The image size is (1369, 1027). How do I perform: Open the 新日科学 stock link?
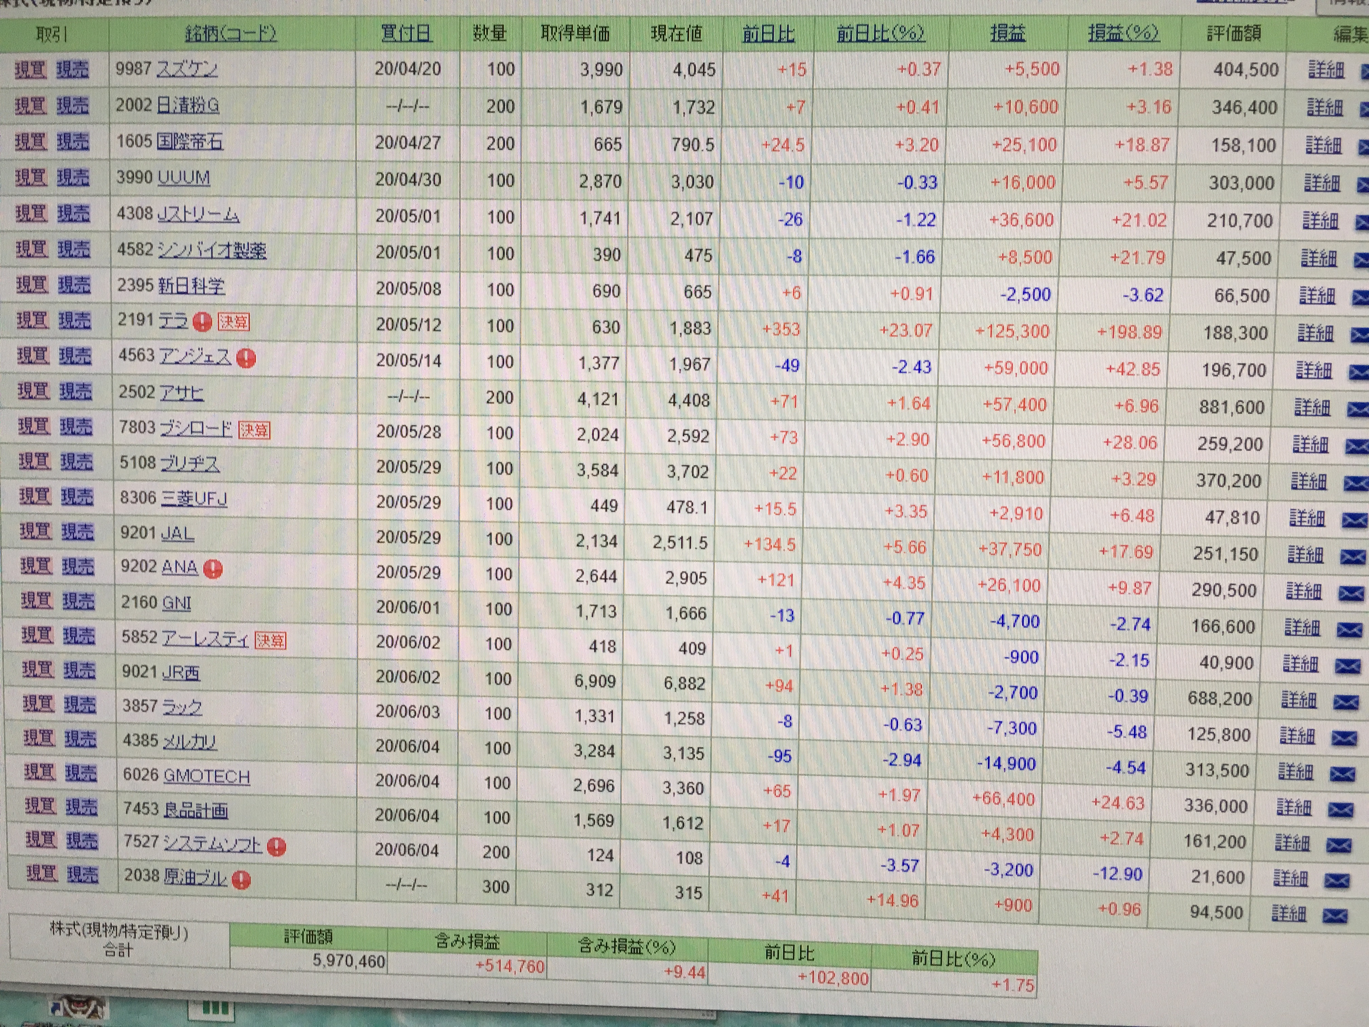click(191, 286)
